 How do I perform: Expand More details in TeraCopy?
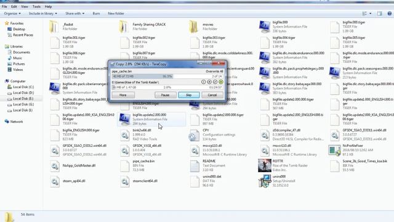click(x=123, y=95)
